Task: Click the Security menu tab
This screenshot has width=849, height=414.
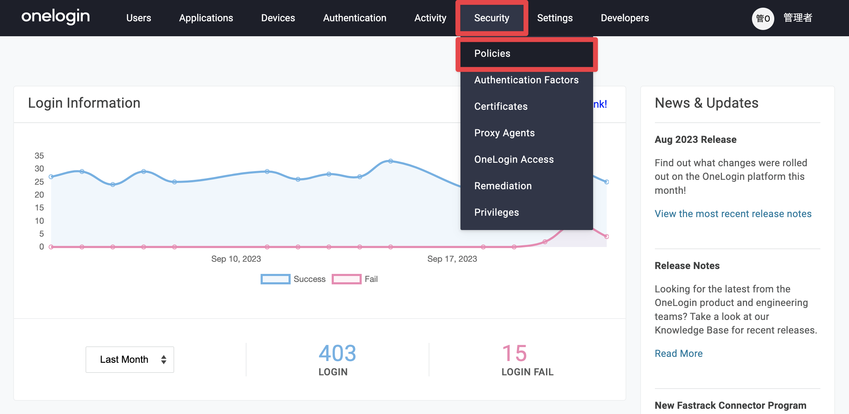Action: coord(492,18)
